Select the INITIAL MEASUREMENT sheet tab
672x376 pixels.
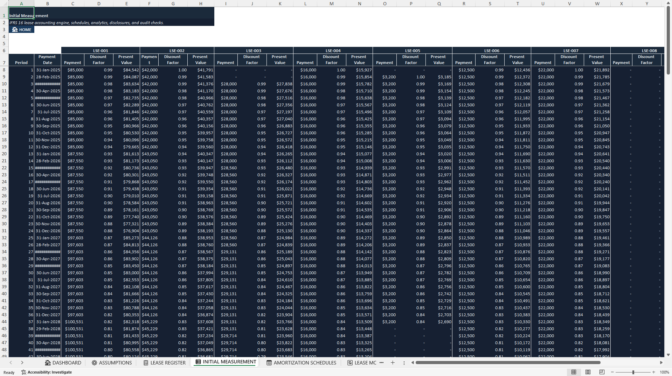point(226,362)
